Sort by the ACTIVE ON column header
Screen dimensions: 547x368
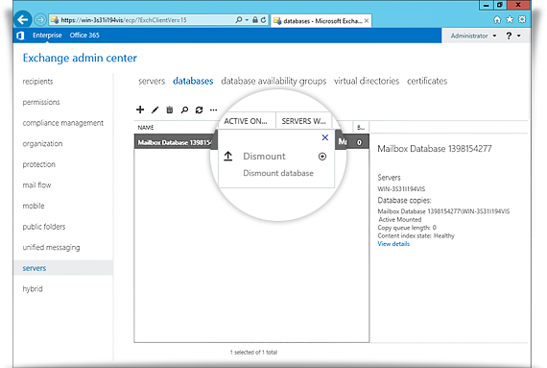pos(246,121)
